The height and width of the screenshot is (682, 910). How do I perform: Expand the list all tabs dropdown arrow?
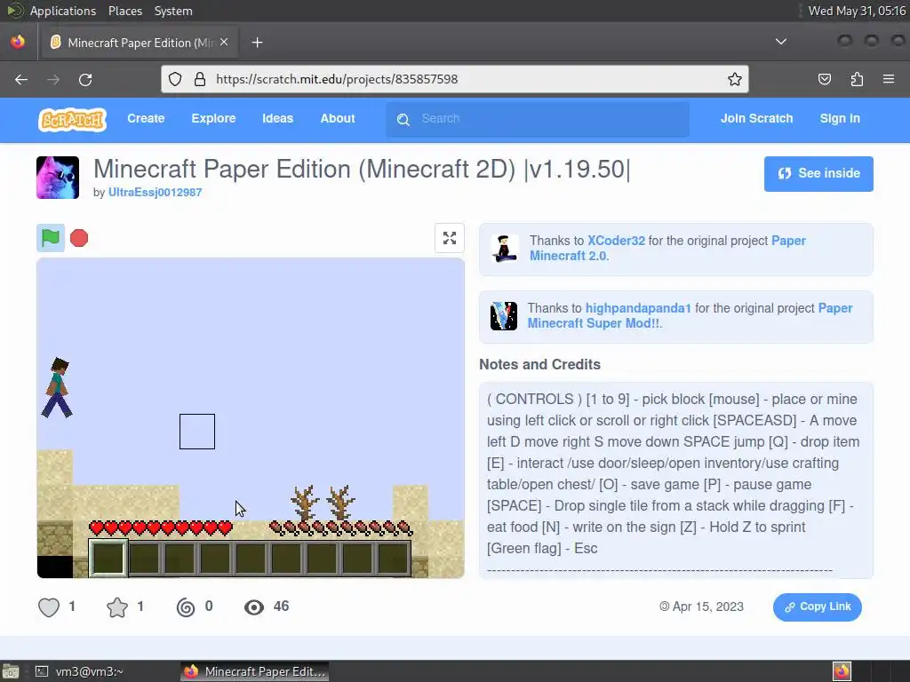tap(781, 42)
